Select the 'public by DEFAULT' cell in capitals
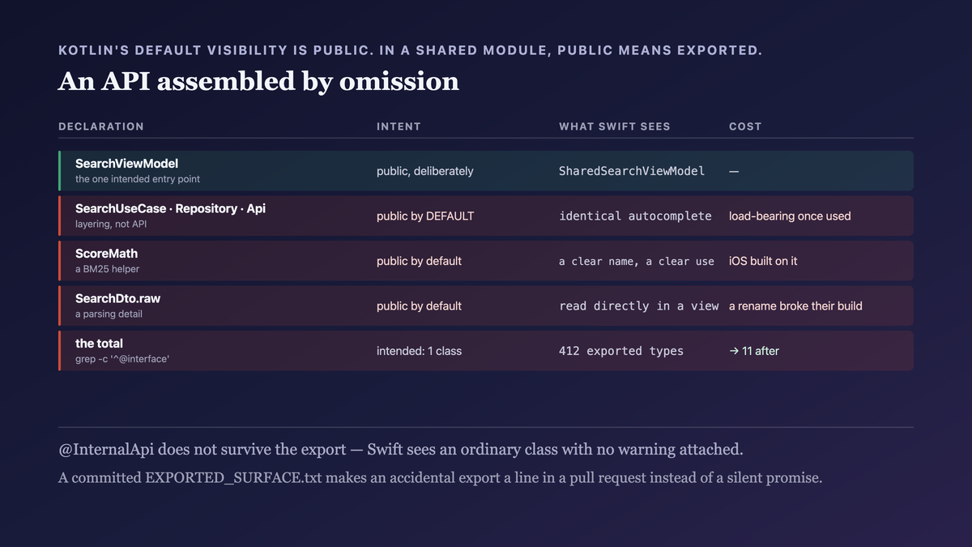The image size is (972, 547). (425, 216)
